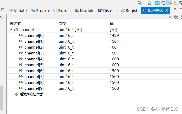Click the green plus add-expression icon

pos(16,94)
